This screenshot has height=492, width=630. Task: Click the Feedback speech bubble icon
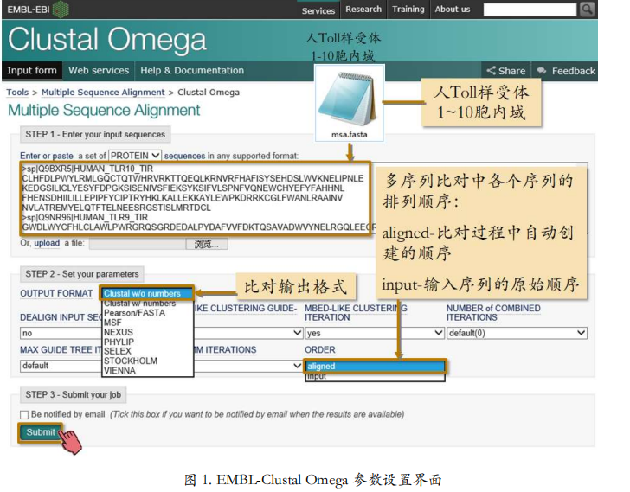[x=542, y=71]
